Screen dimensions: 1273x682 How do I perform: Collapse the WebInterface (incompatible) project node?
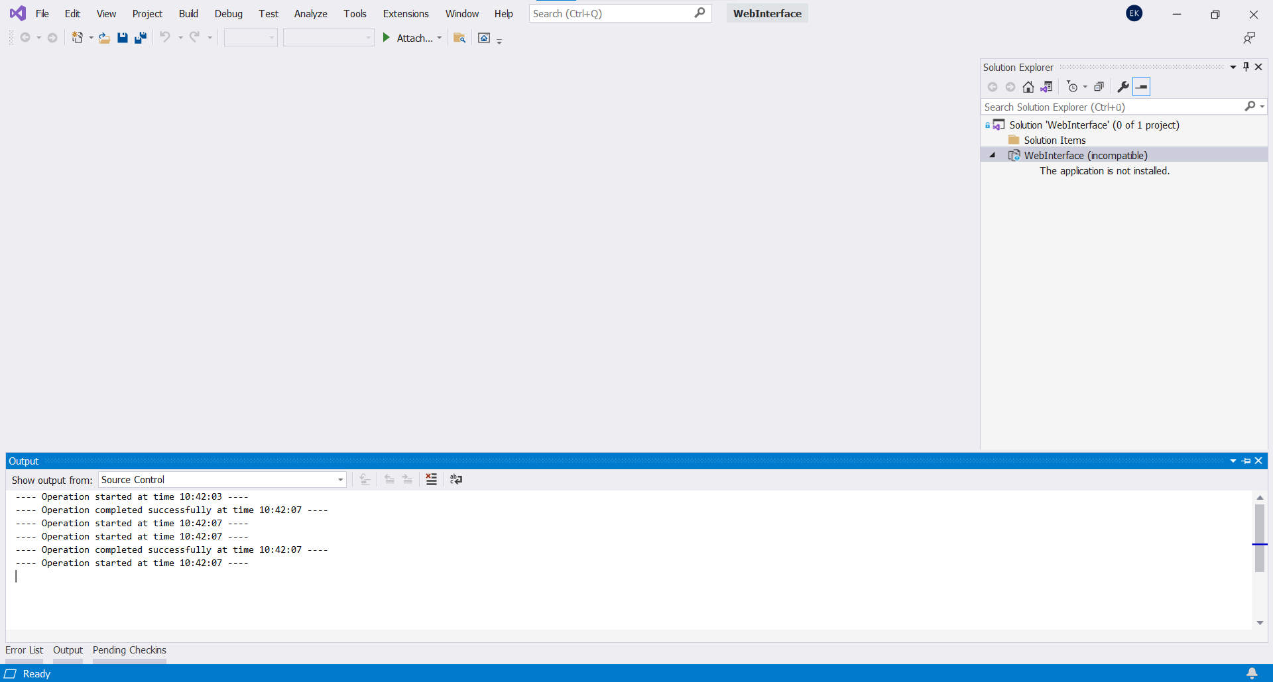[993, 156]
